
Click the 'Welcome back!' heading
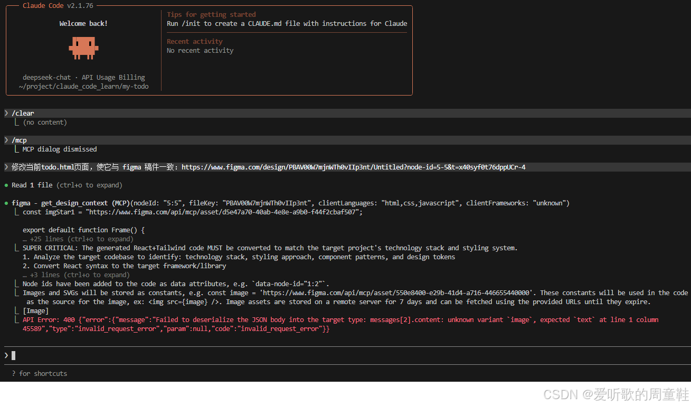pyautogui.click(x=83, y=24)
